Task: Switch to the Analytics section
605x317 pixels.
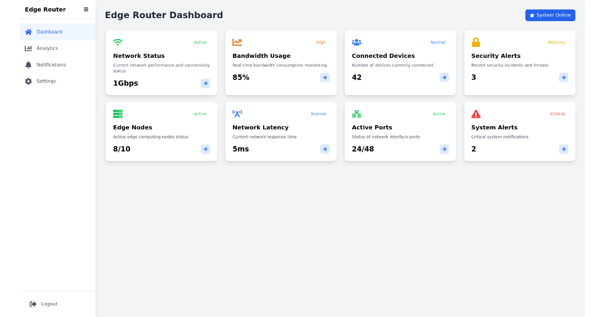Action: (x=47, y=48)
